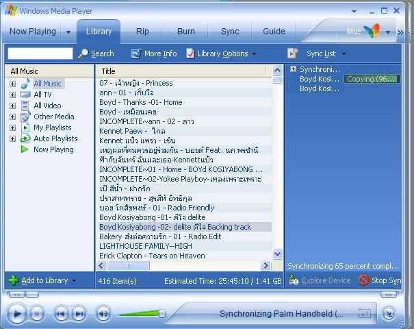Click the red Stop Sync icon

[x=363, y=280]
